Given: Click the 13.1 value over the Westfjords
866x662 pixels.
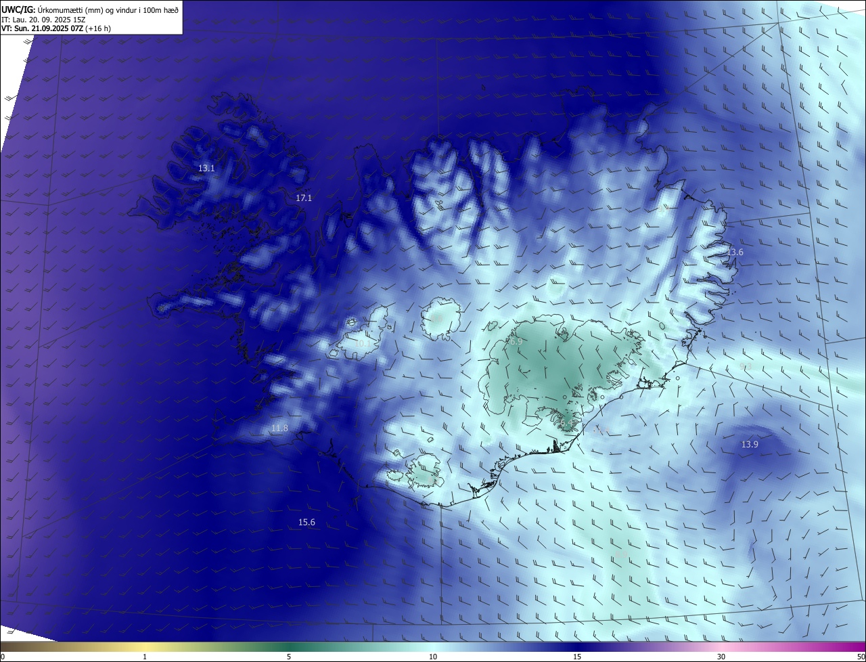Looking at the screenshot, I should (206, 169).
